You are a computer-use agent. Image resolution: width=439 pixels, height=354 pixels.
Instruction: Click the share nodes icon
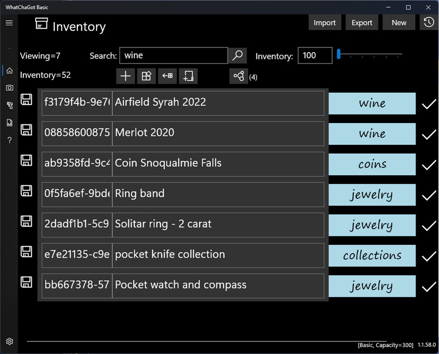239,76
